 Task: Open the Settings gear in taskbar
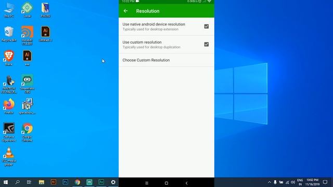[x=113, y=182]
